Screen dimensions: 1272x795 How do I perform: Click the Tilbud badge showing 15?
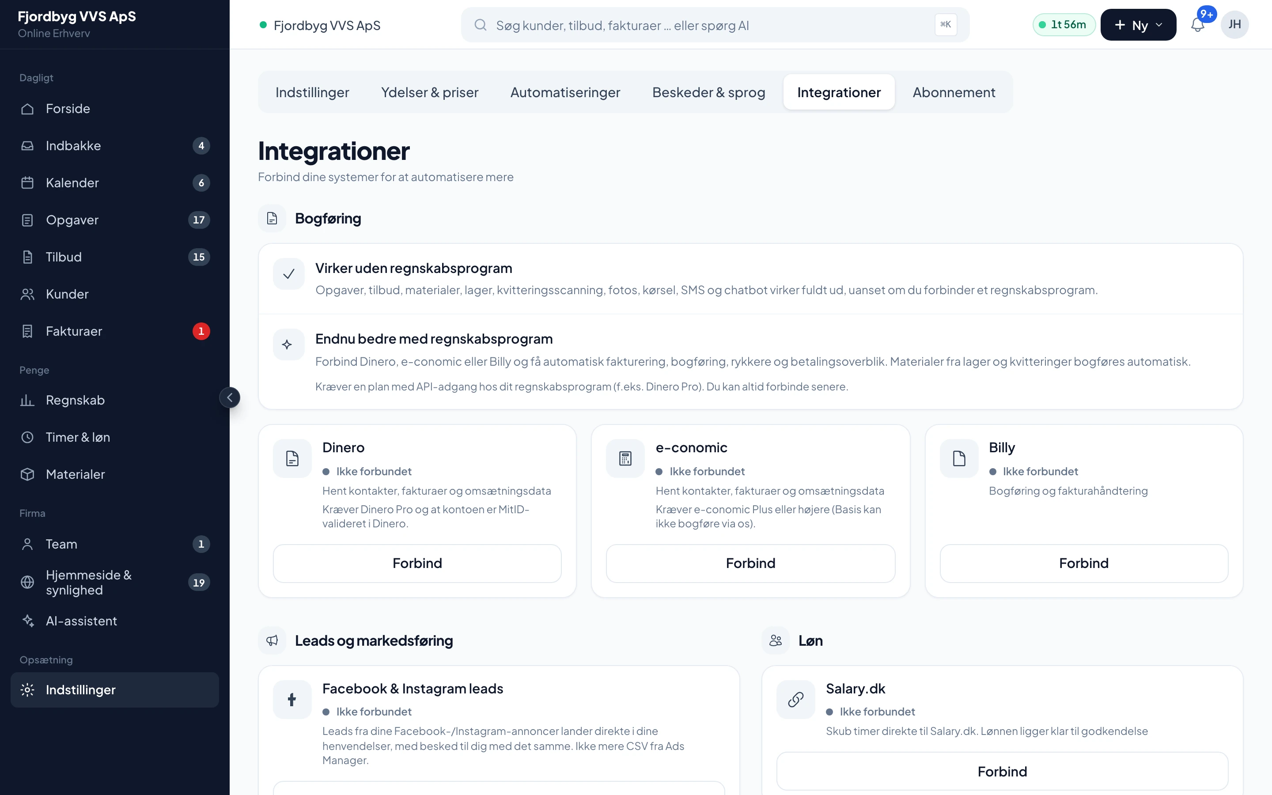(x=199, y=257)
